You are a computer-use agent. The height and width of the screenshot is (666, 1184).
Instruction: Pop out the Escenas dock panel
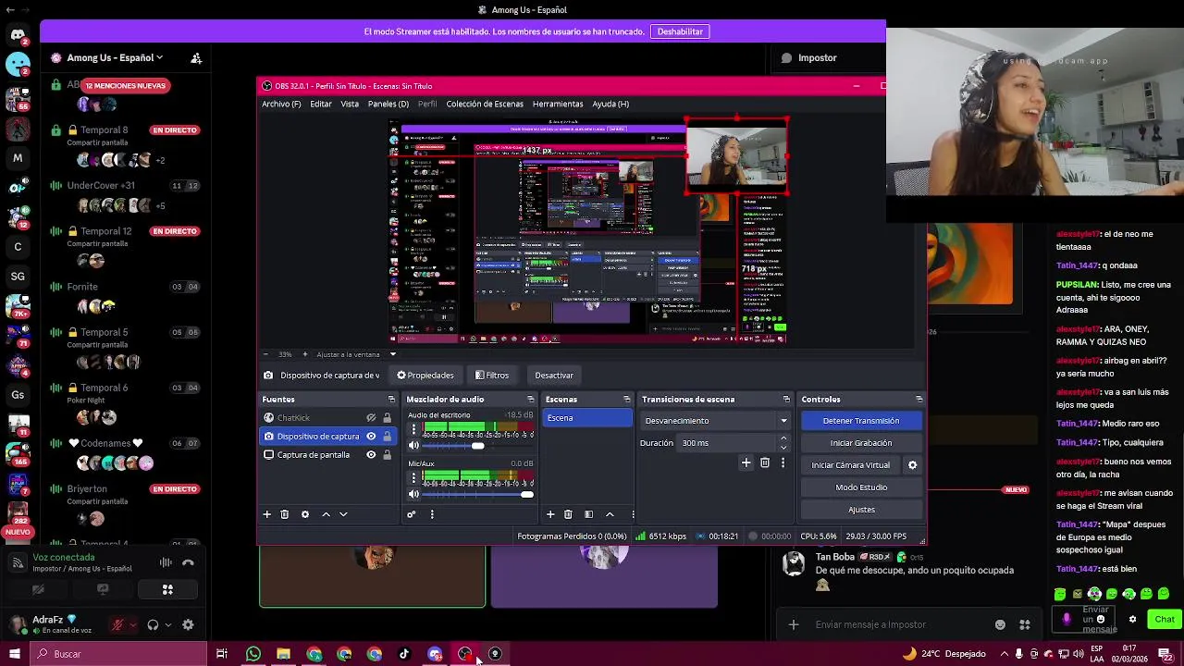pyautogui.click(x=626, y=400)
